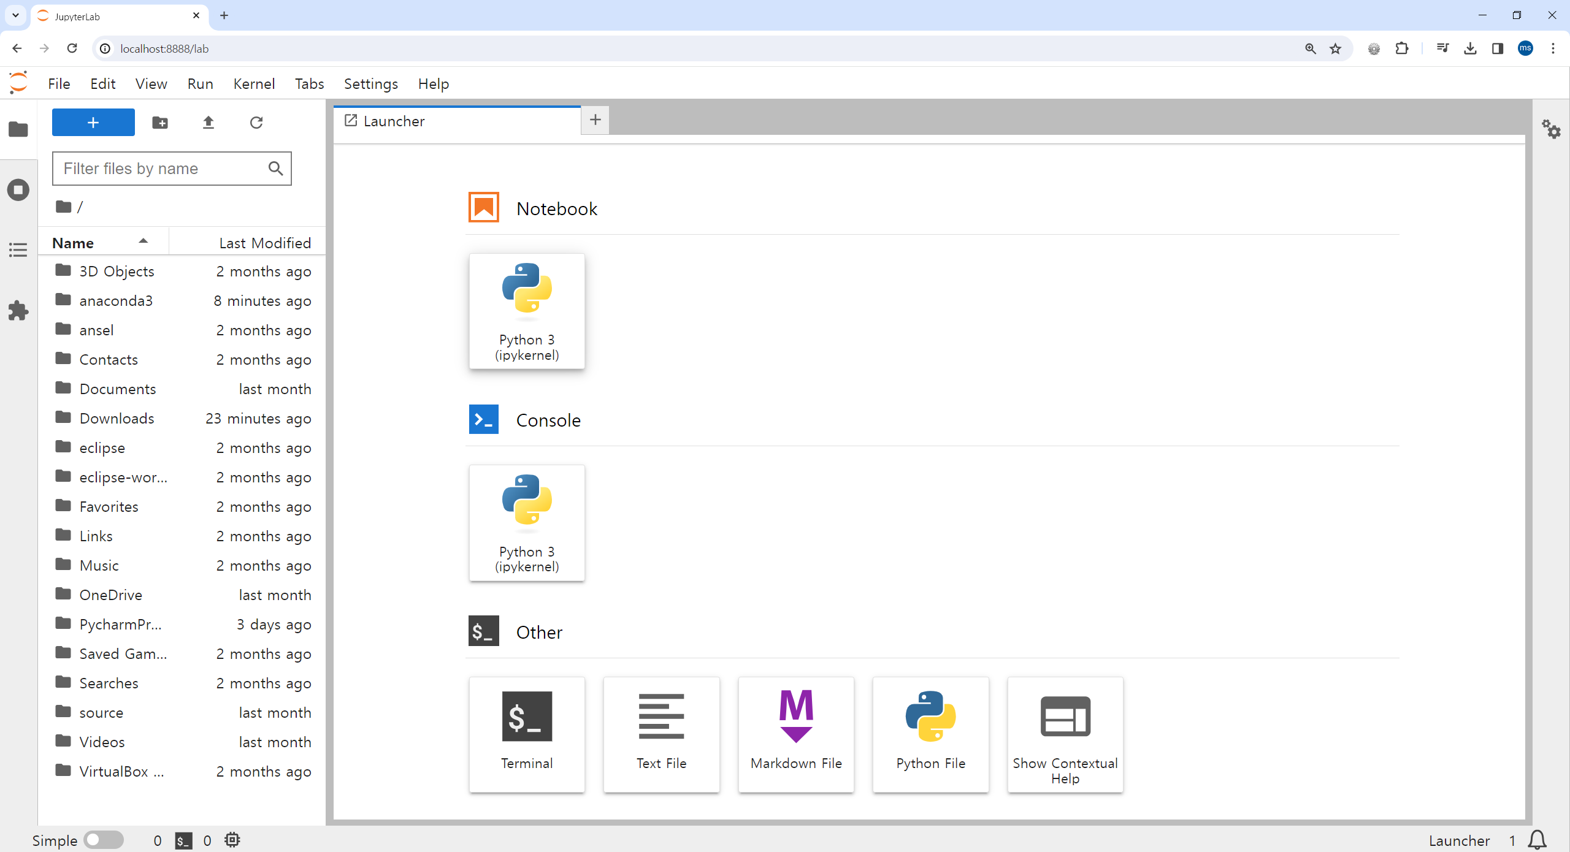Select the Documents folder
The height and width of the screenshot is (852, 1570).
point(182,389)
